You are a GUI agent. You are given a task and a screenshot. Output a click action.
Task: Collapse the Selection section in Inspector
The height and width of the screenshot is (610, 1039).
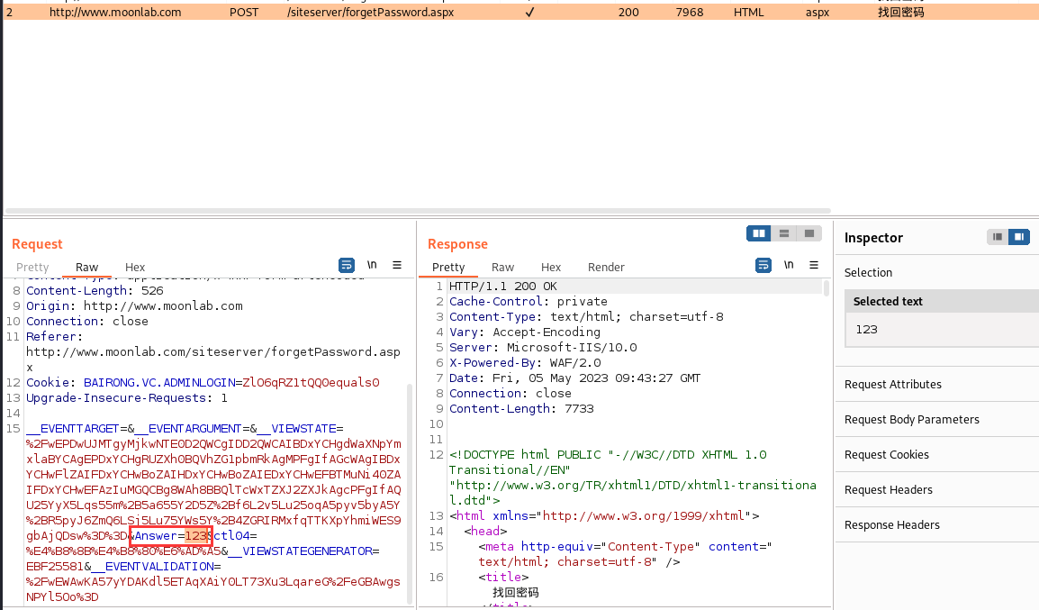[x=868, y=272]
